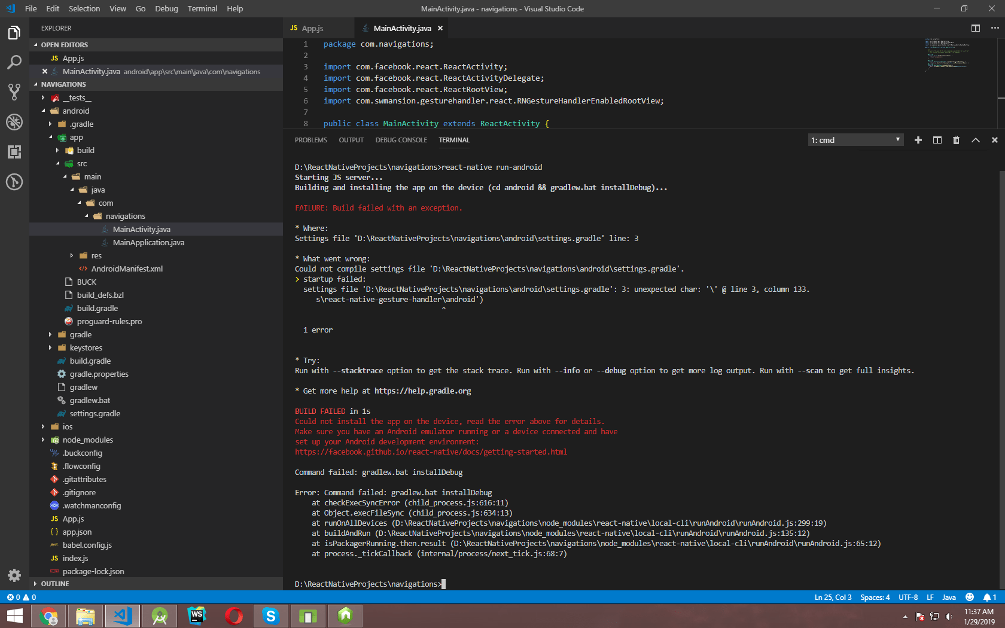Open the Debug menu
The width and height of the screenshot is (1005, 628).
tap(166, 8)
